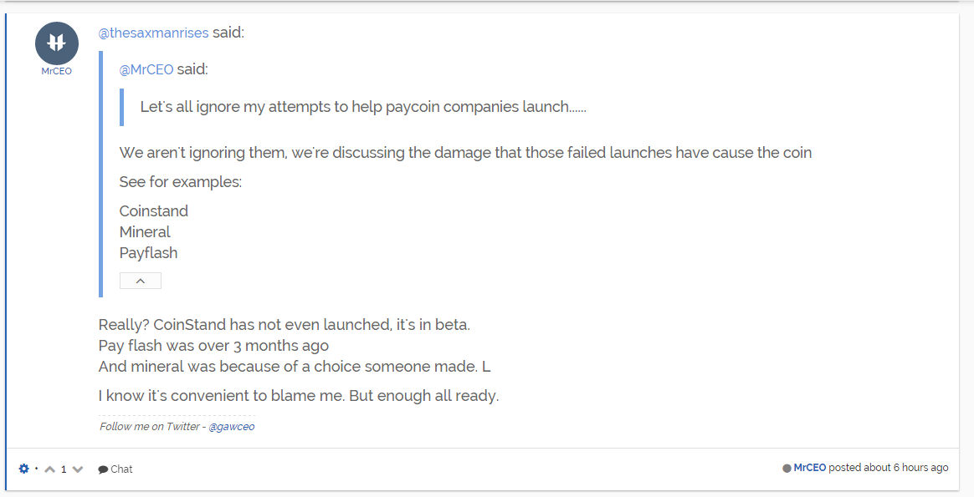Start a Chat with the post author
Image resolution: width=974 pixels, height=497 pixels.
[x=121, y=469]
